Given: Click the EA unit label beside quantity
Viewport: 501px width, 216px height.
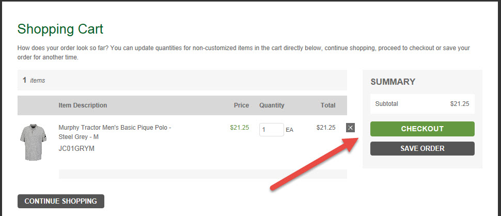Looking at the screenshot, I should pyautogui.click(x=289, y=130).
